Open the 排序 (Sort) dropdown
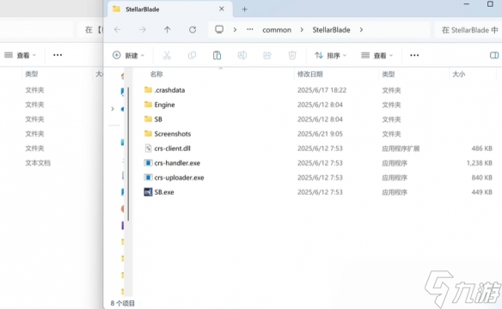 point(330,55)
